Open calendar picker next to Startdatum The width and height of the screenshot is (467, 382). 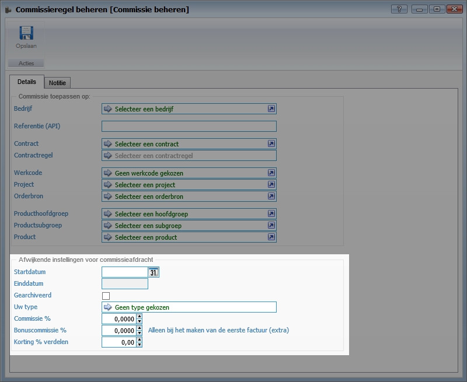point(154,272)
